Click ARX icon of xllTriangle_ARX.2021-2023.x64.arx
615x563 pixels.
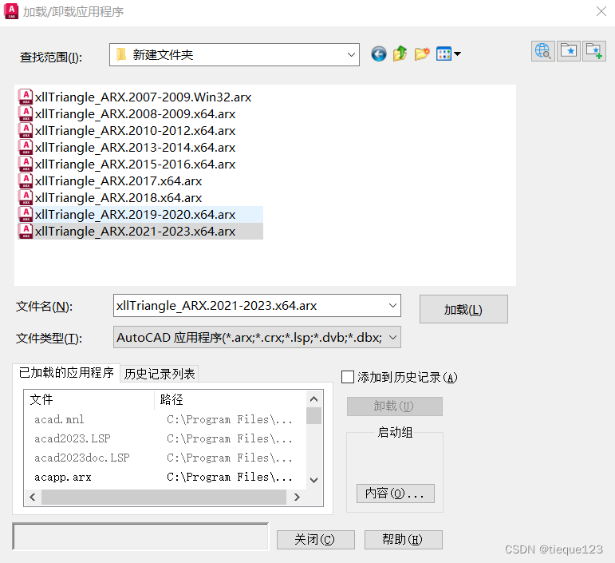point(26,232)
